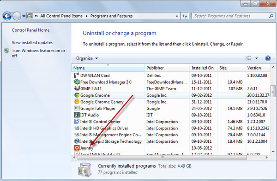277x181 pixels.
Task: Click the Free Download Manager icon
Action: point(77,82)
